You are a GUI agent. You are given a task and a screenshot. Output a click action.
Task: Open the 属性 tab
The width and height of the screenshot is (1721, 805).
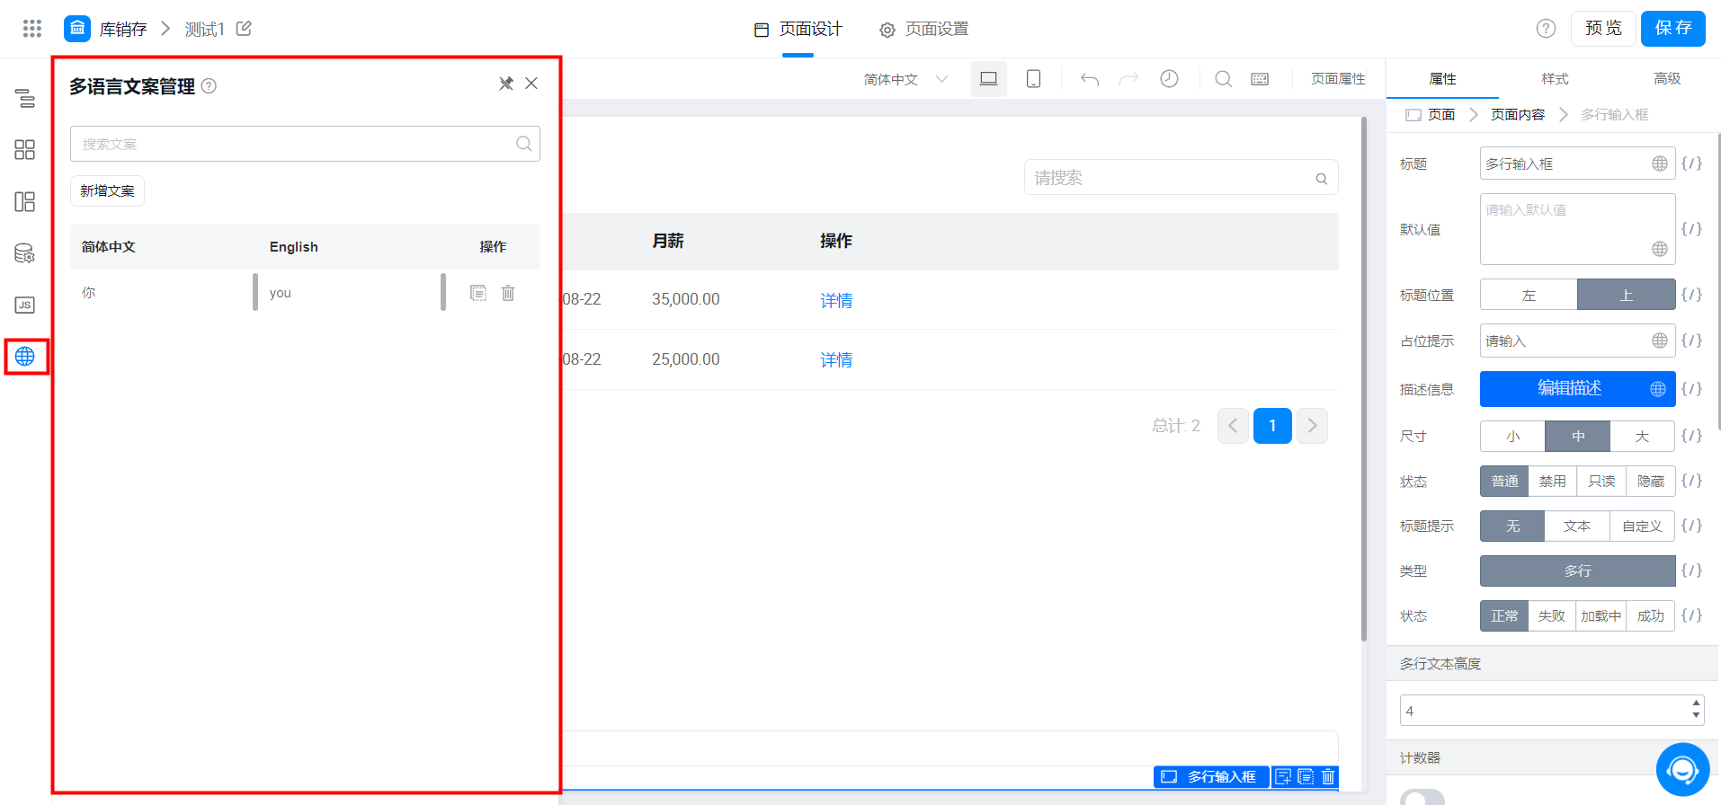pos(1442,79)
